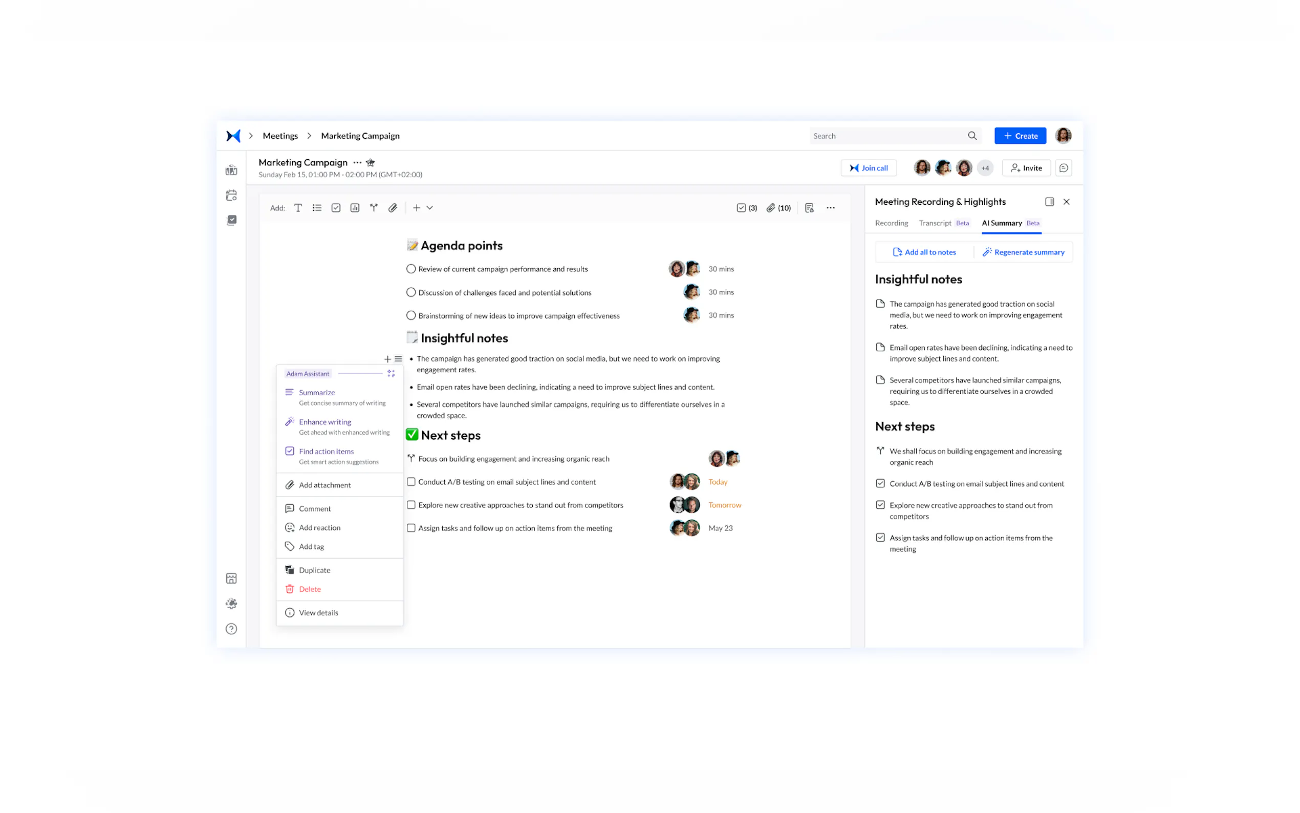Viewport: 1300px width, 813px height.
Task: Click into the Search field
Action: tap(887, 136)
